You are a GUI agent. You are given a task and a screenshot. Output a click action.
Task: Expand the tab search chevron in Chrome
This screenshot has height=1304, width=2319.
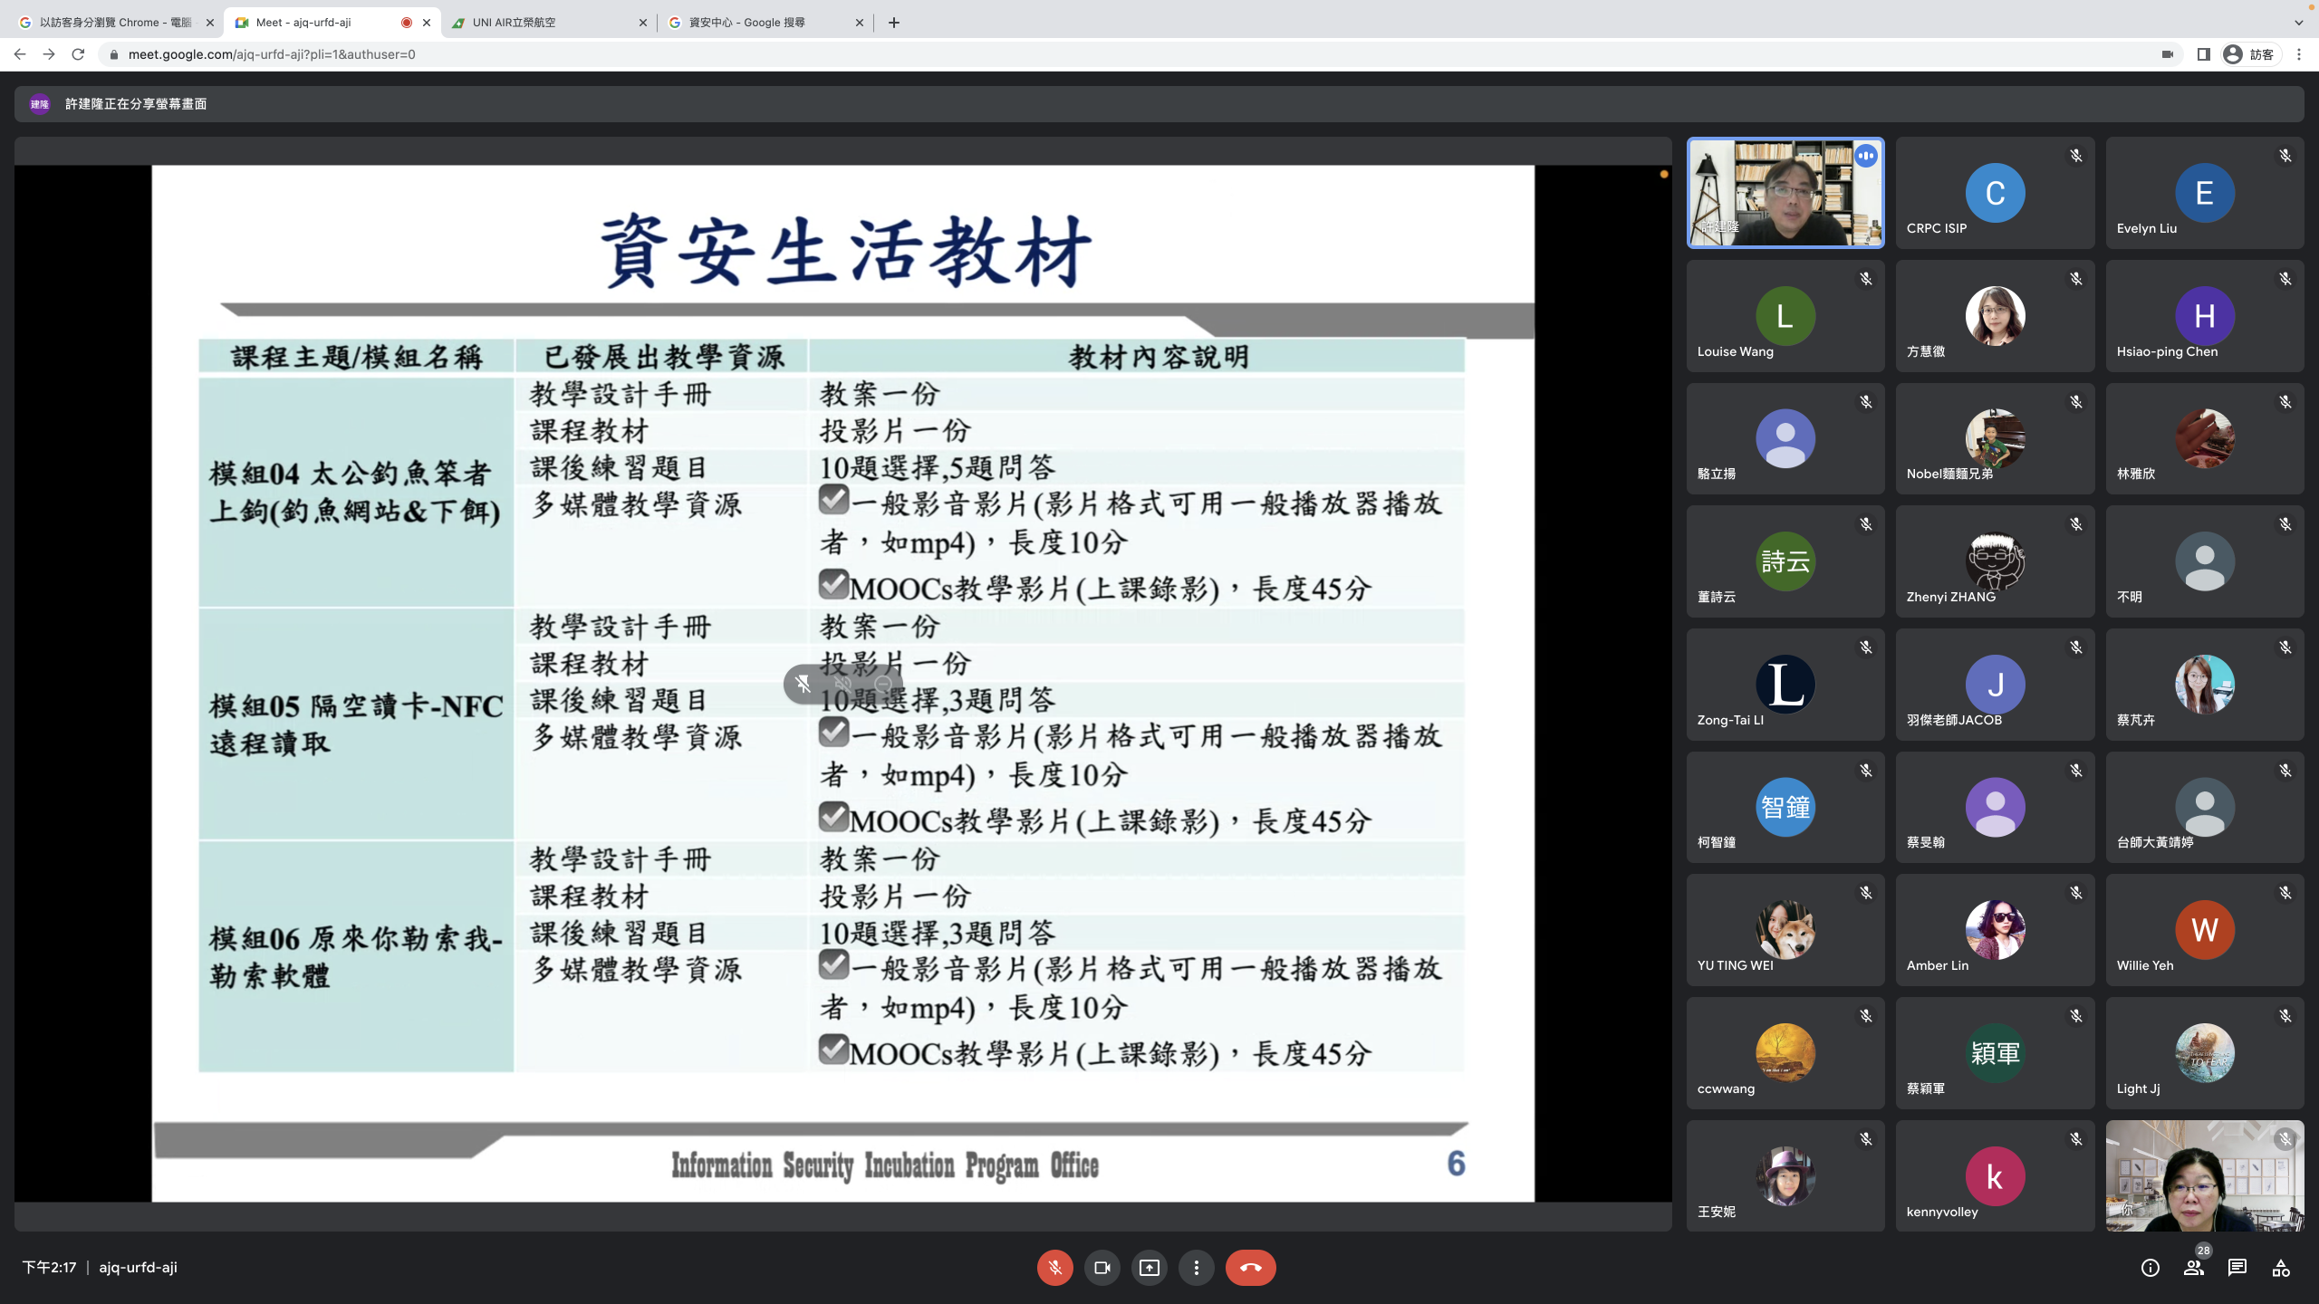pyautogui.click(x=2298, y=23)
